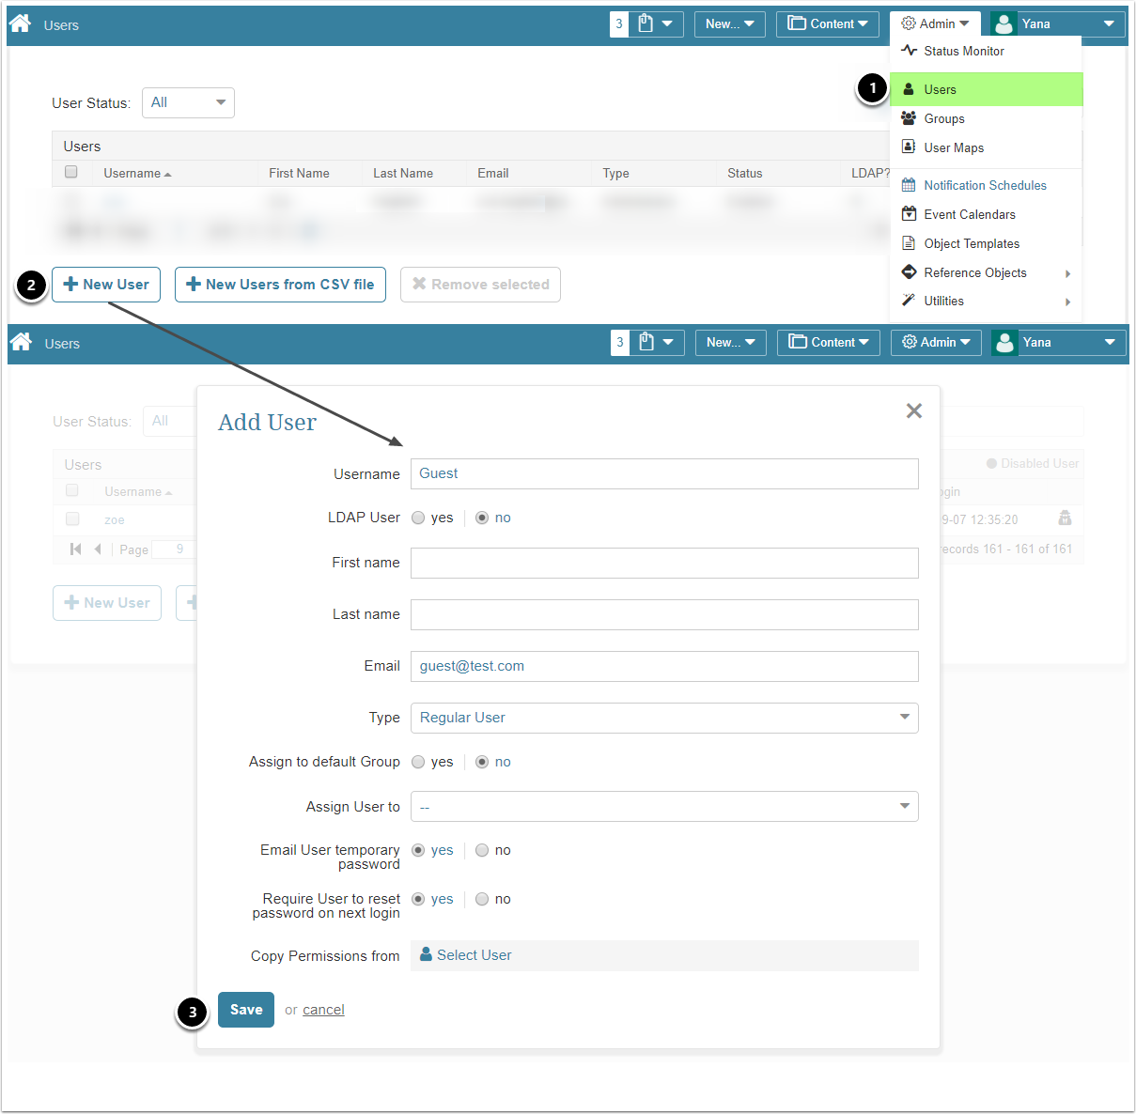
Task: Tick the select-all checkbox in the Users table header
Action: pyautogui.click(x=70, y=172)
